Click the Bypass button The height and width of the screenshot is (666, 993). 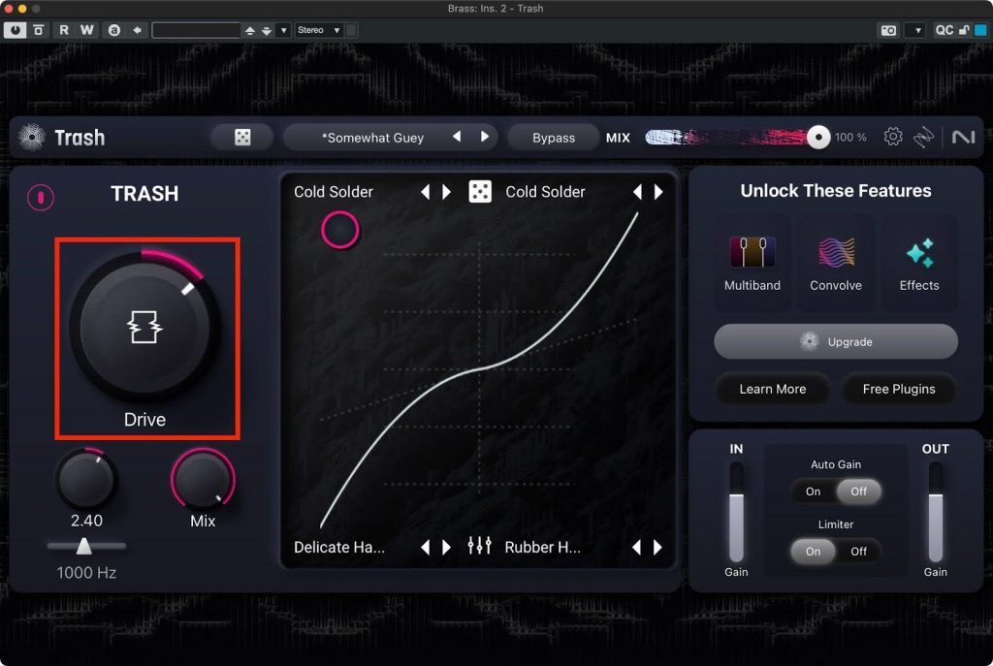[554, 138]
